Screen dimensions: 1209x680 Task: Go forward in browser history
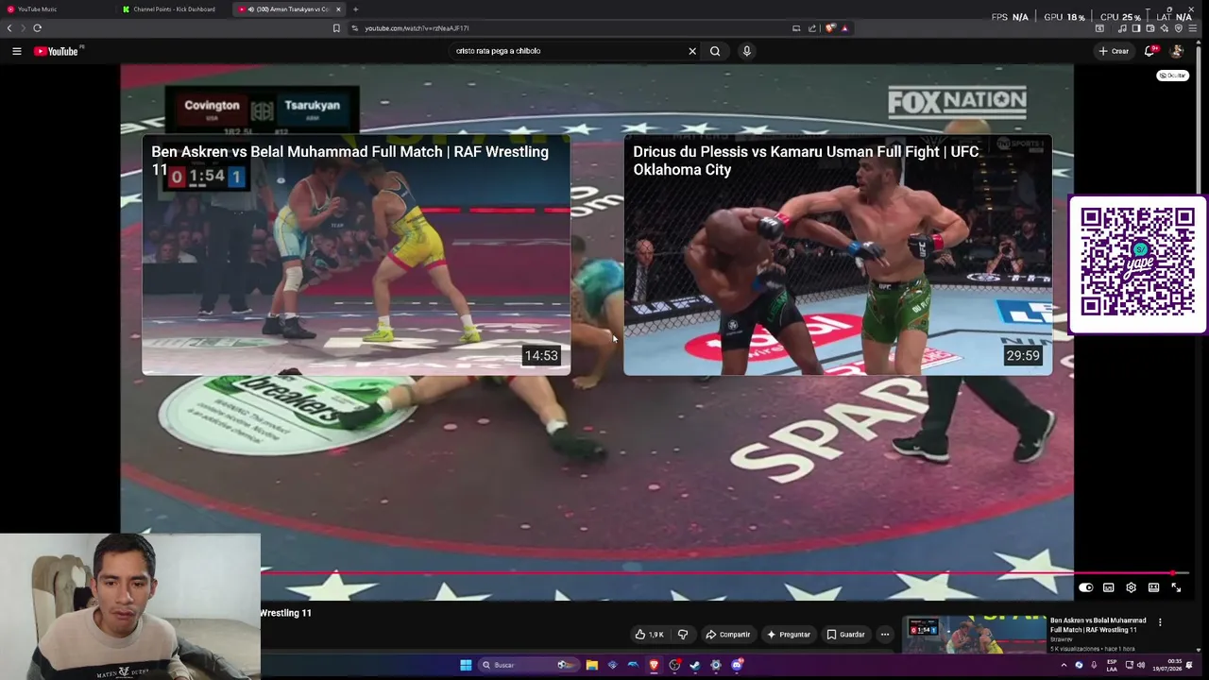pos(23,28)
